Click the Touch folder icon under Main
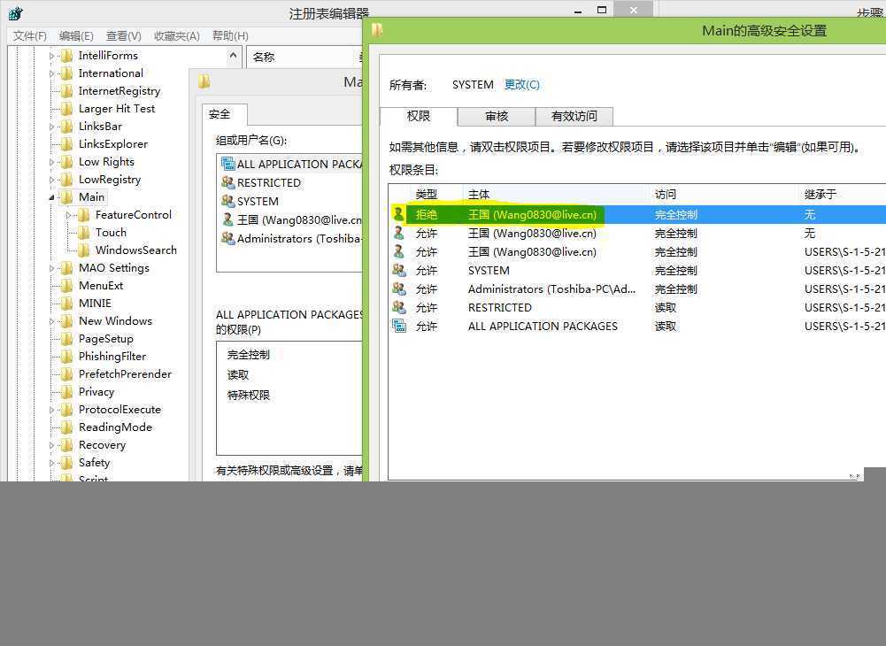The height and width of the screenshot is (646, 886). [x=85, y=232]
